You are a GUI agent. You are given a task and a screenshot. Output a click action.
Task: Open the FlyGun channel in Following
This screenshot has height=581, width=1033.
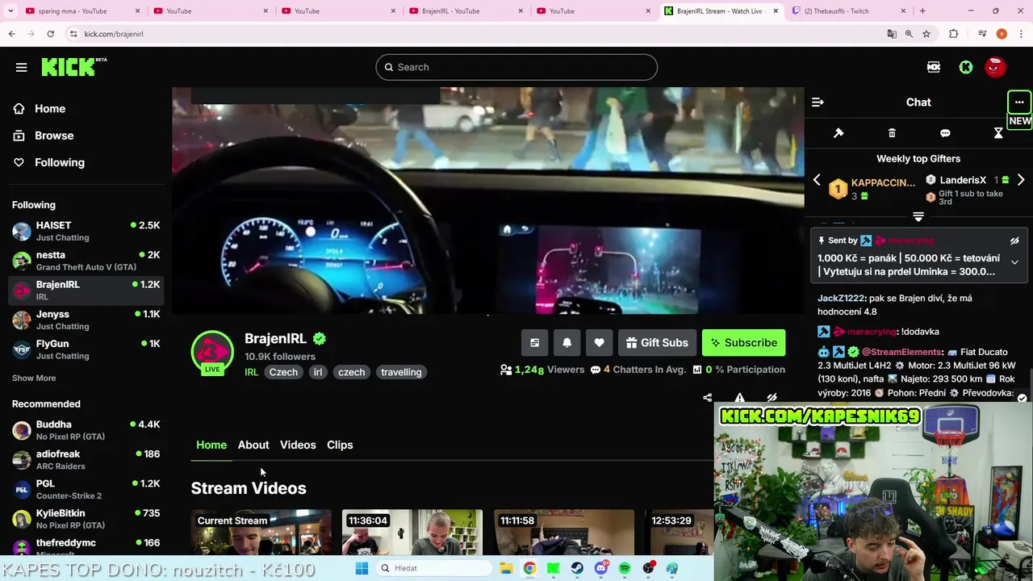85,349
